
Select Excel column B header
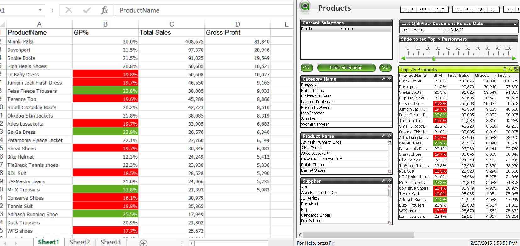105,24
